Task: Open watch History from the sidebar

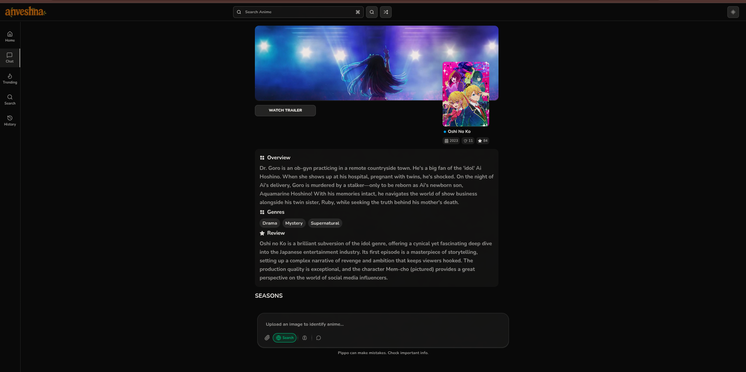Action: point(10,121)
